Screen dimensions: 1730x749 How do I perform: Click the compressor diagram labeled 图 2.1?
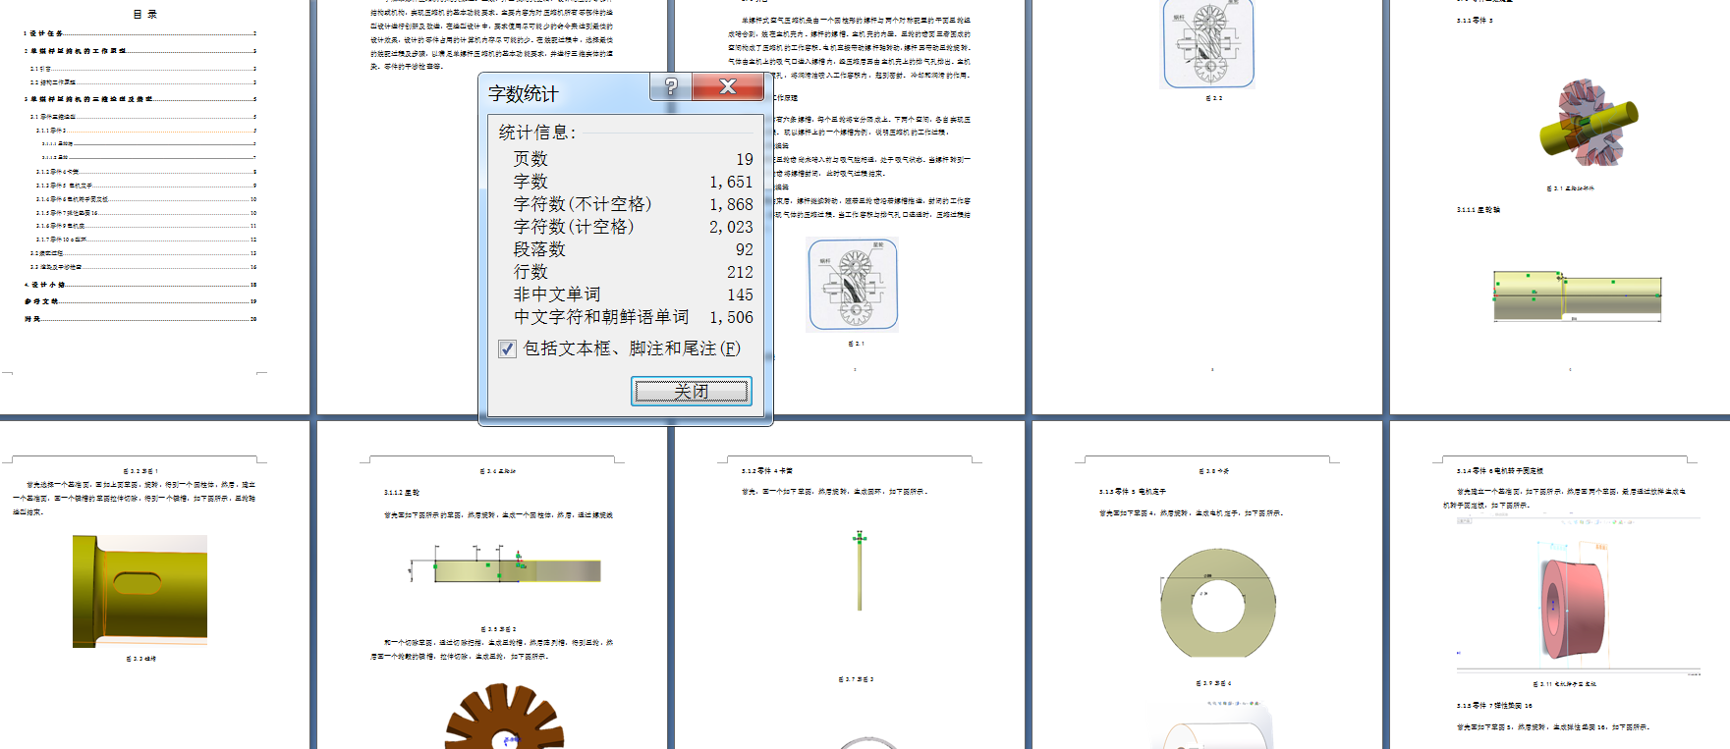click(x=853, y=285)
